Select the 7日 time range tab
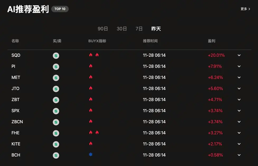The image size is (258, 166). pos(139,29)
